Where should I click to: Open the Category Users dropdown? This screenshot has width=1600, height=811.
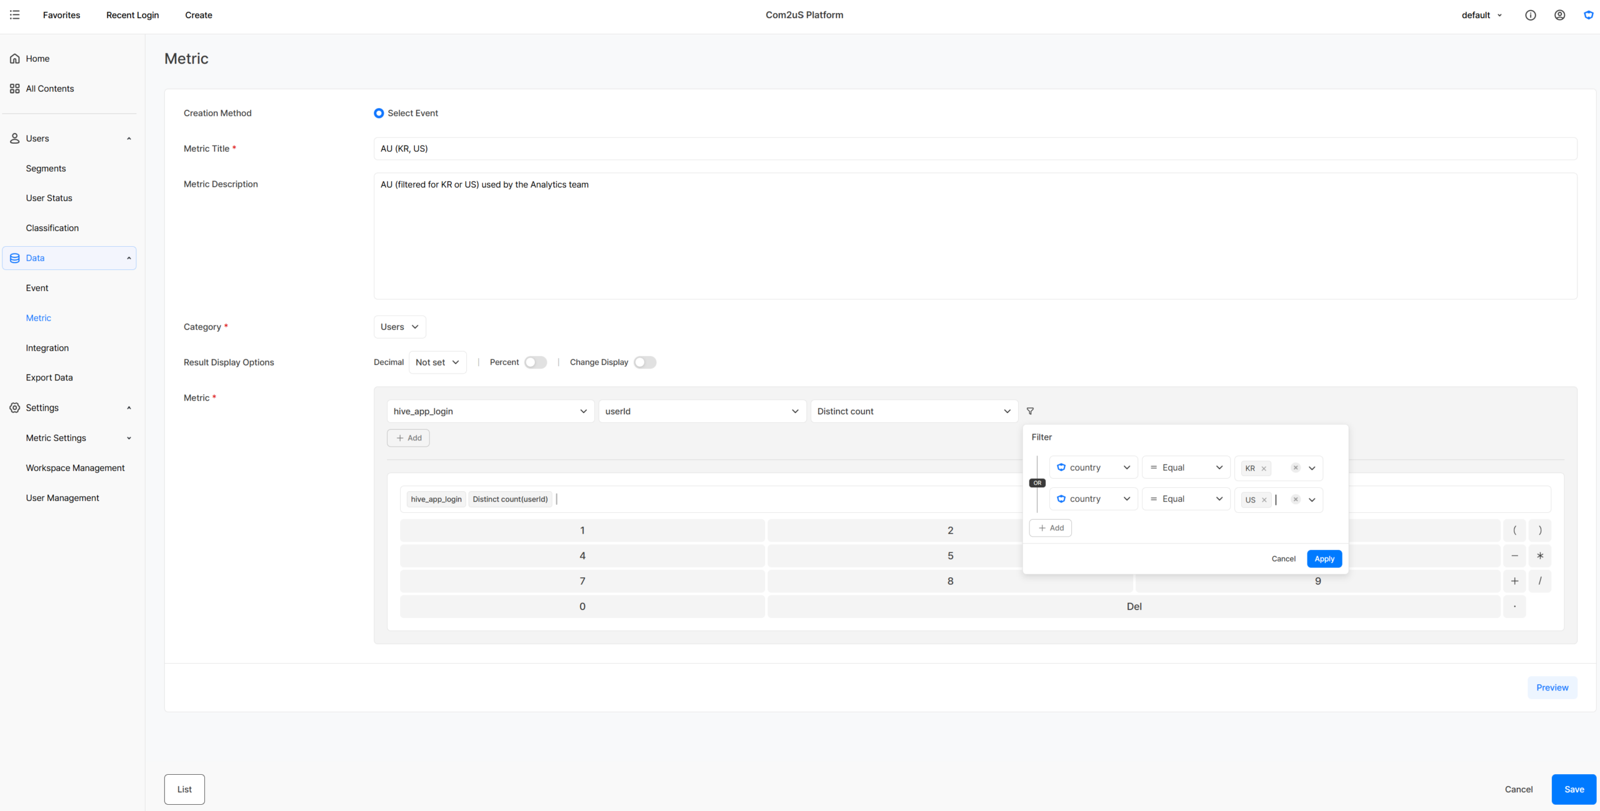[399, 327]
